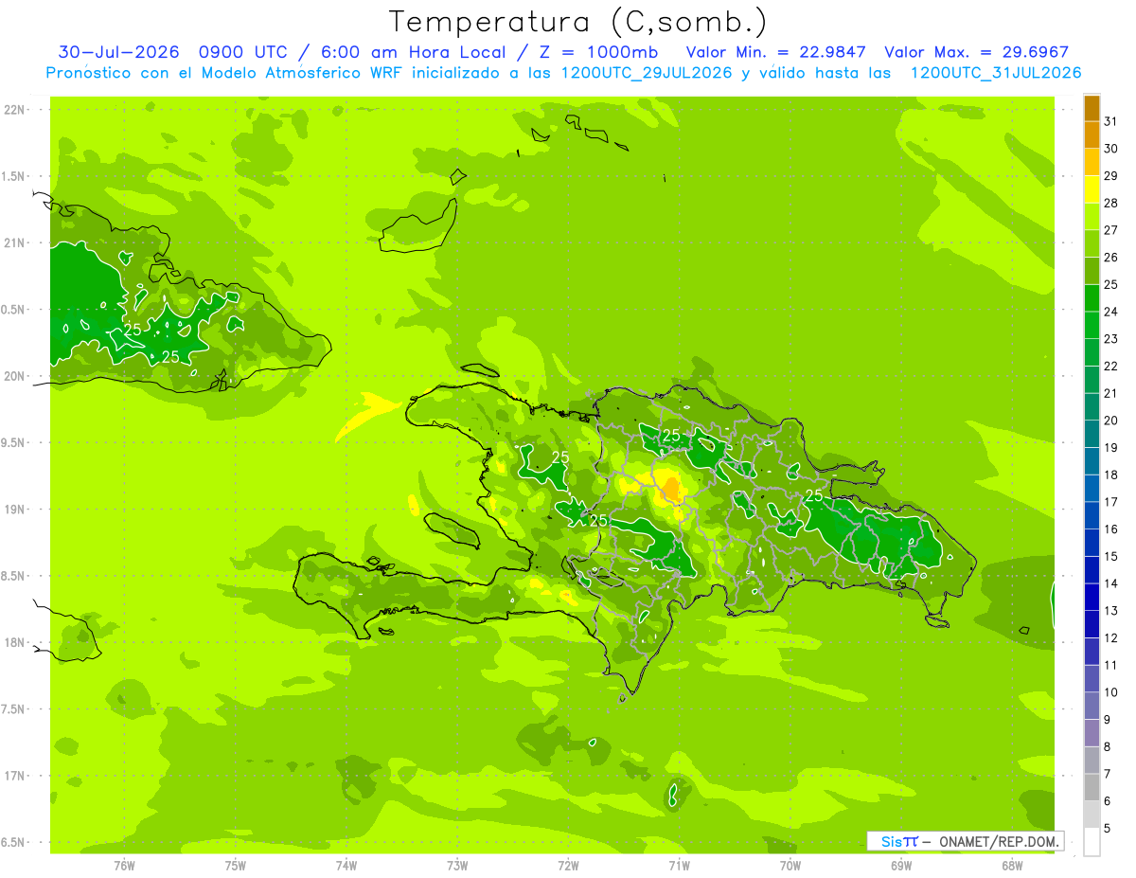Viewport: 1136px width, 878px height.
Task: Click the "70W" longitude label
Action: click(790, 865)
